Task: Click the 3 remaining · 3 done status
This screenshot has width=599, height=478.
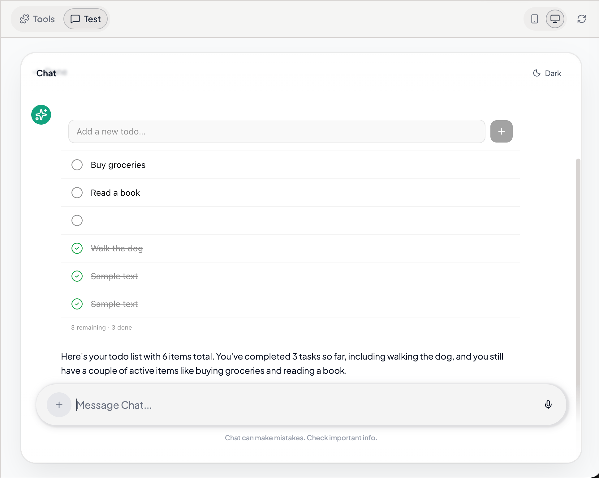Action: tap(101, 327)
